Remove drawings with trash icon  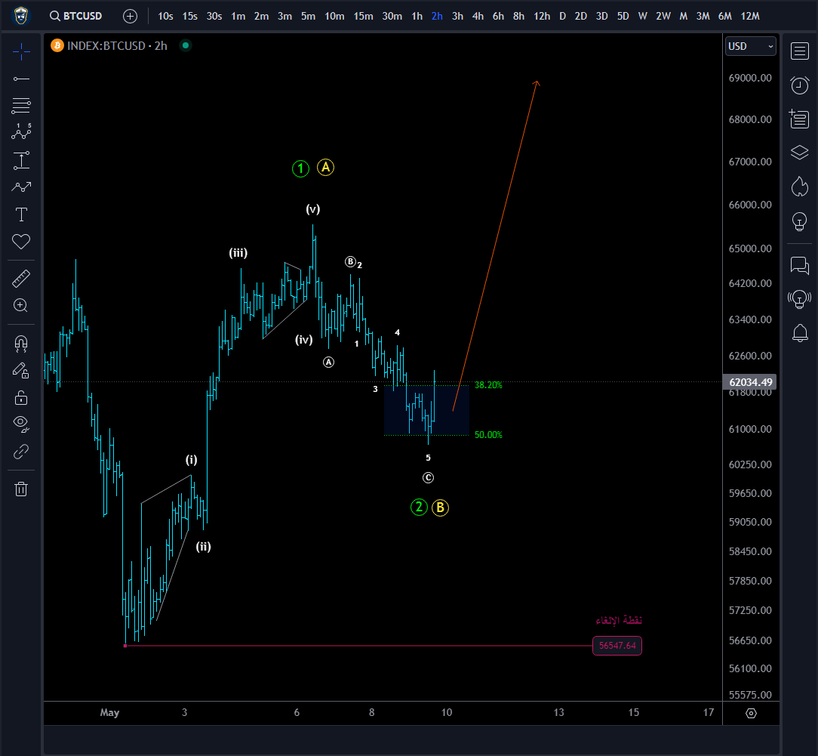(x=21, y=489)
